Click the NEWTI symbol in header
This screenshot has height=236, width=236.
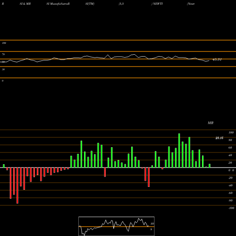tap(158, 4)
